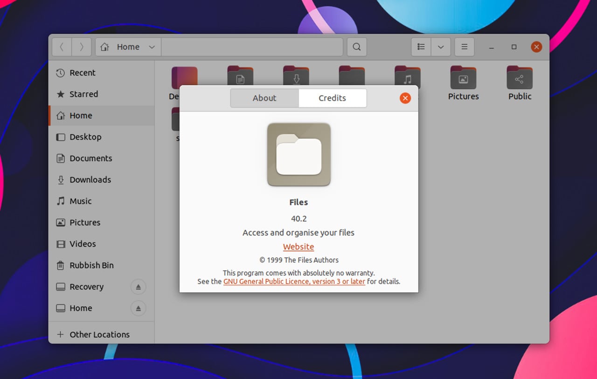Switch to the Credits tab
Viewport: 597px width, 379px height.
click(332, 98)
